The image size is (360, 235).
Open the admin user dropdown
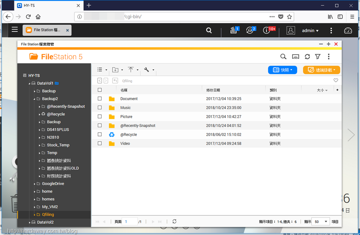[310, 31]
